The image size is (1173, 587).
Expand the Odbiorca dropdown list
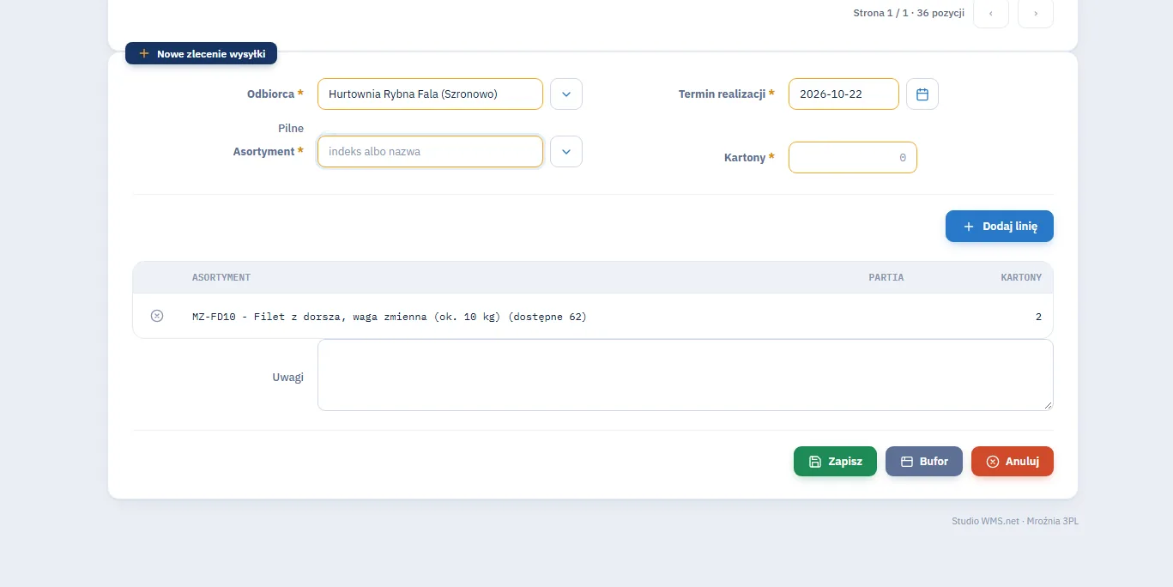pos(566,94)
